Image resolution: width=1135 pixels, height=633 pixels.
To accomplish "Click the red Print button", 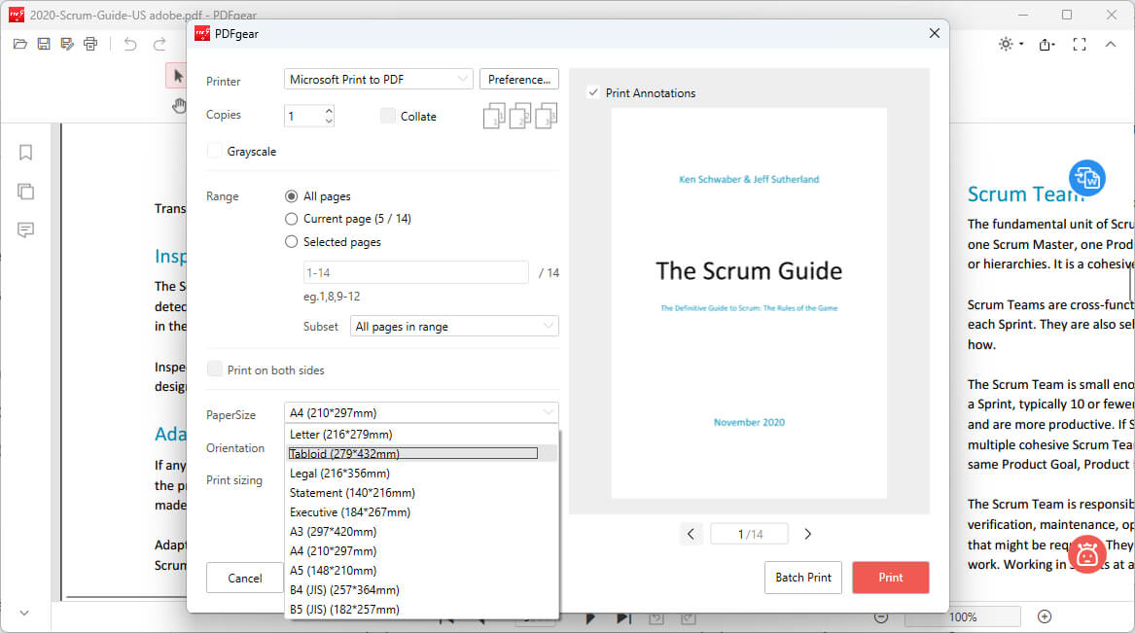I will click(x=890, y=578).
